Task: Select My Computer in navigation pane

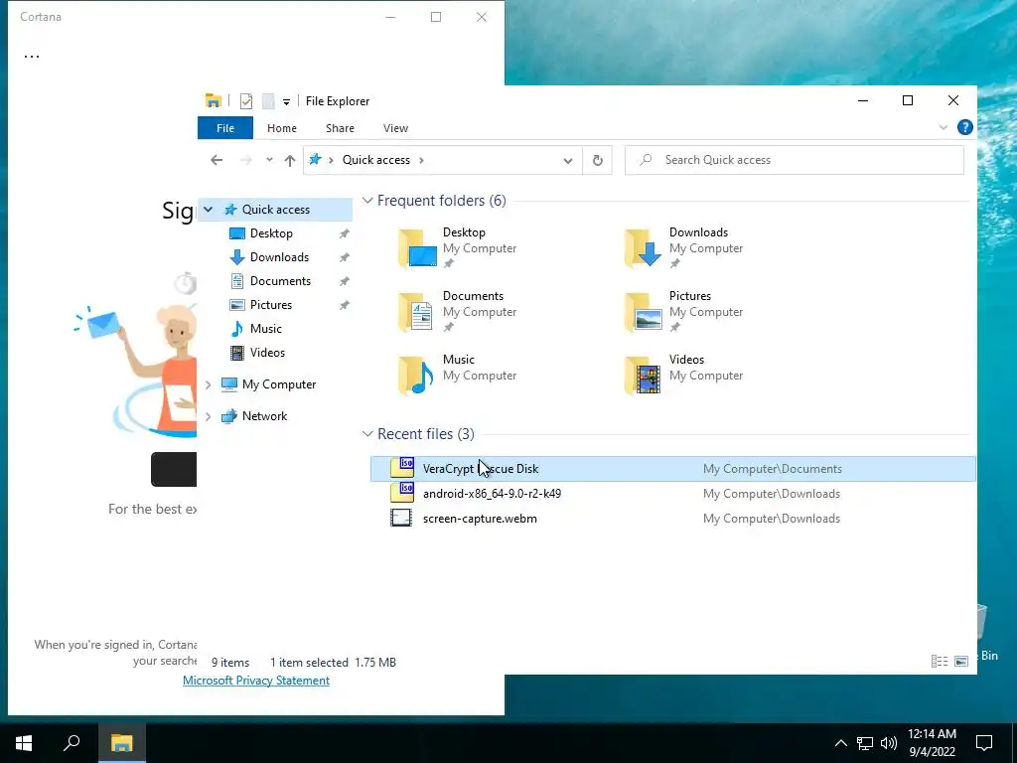Action: tap(279, 384)
